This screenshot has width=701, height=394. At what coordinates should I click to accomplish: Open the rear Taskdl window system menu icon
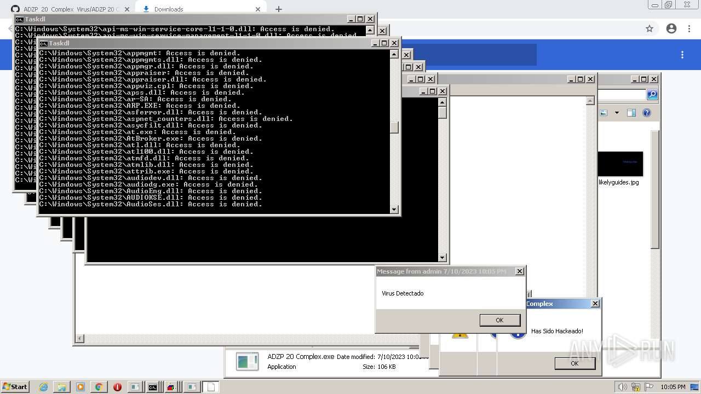pos(19,19)
